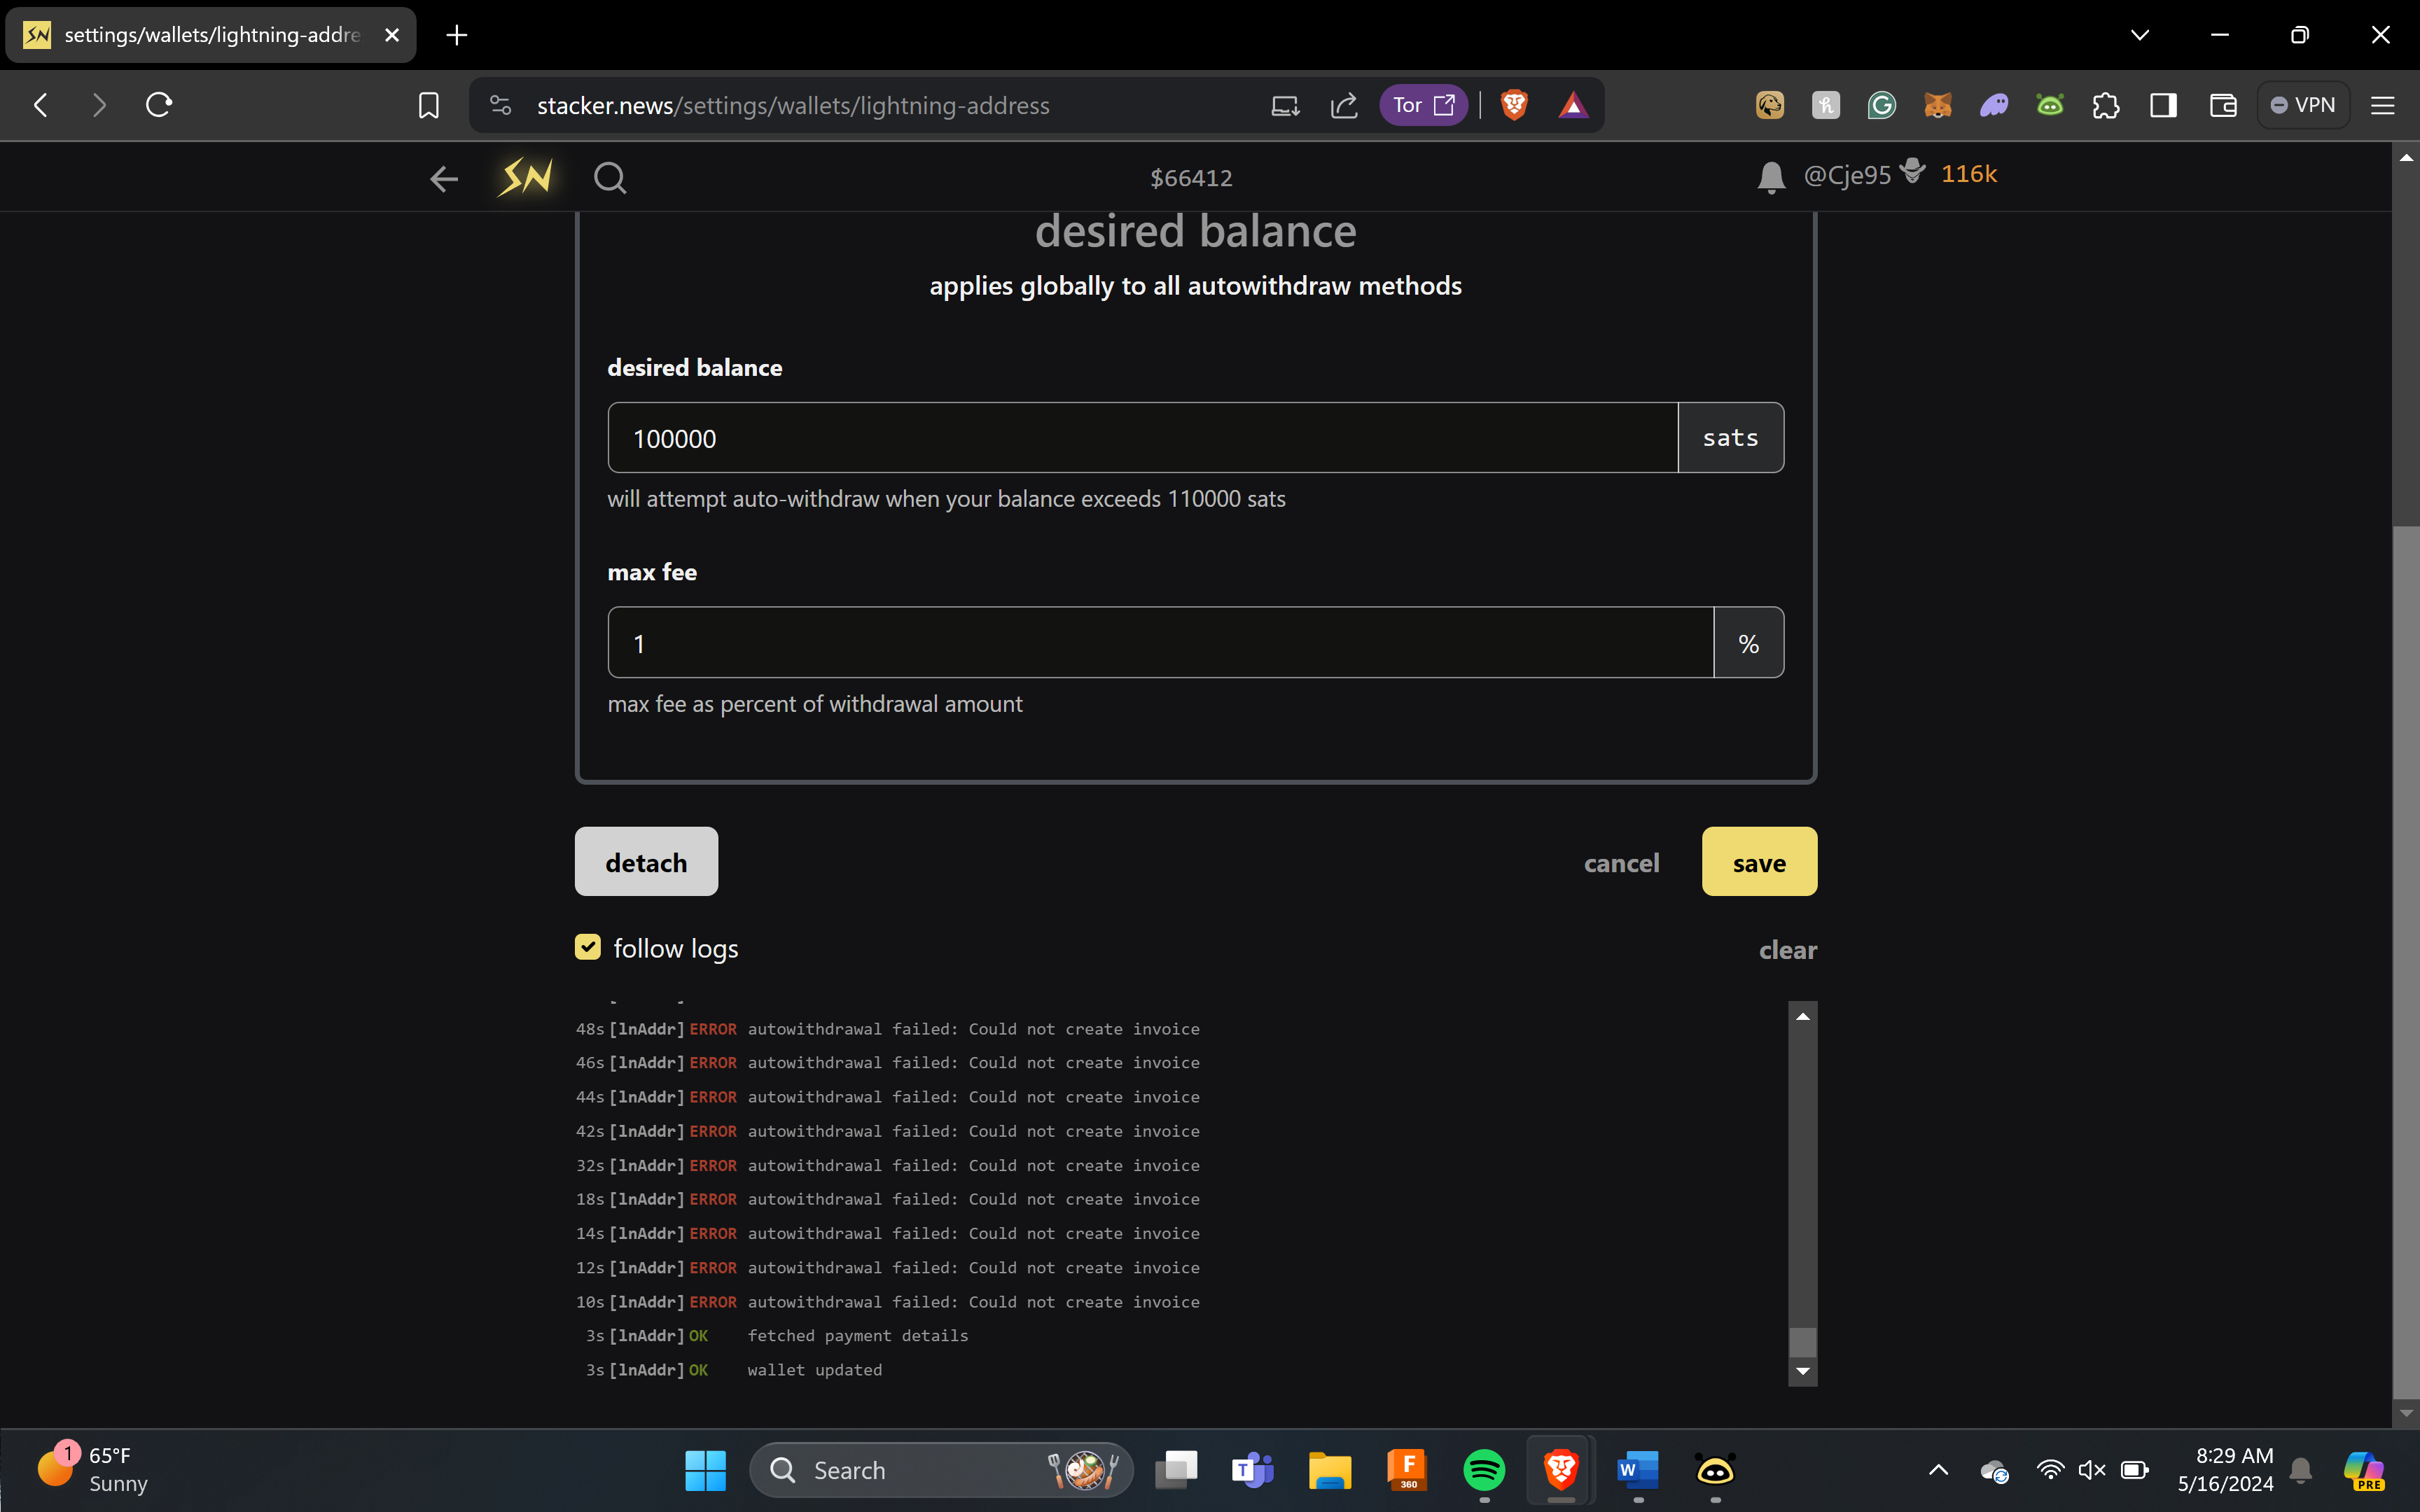Toggle the VPN button
The image size is (2420, 1512).
pyautogui.click(x=2303, y=105)
